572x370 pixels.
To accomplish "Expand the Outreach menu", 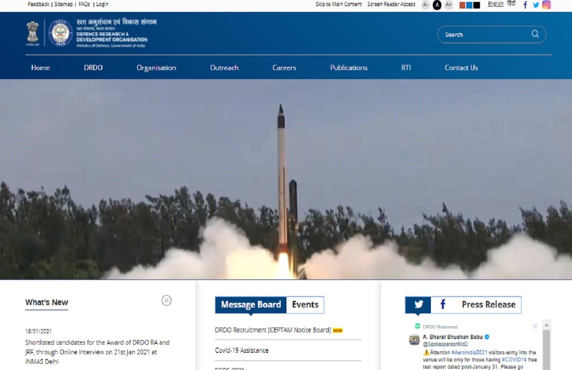I will tap(224, 68).
